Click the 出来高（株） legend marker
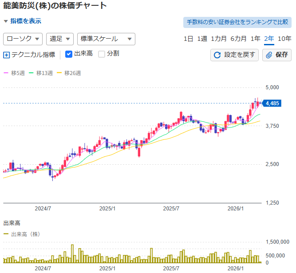 [x=6, y=234]
